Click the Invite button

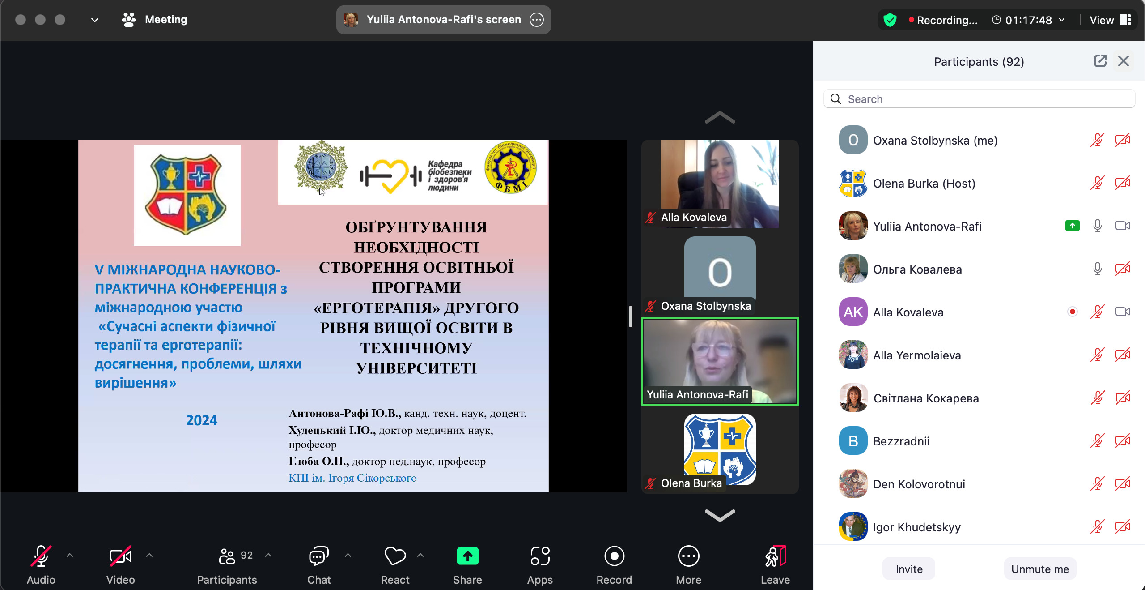[909, 569]
